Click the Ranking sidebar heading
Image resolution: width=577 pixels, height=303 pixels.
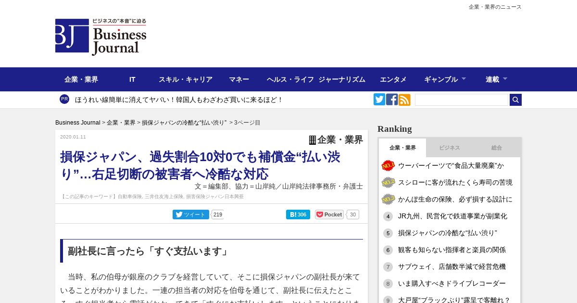395,129
